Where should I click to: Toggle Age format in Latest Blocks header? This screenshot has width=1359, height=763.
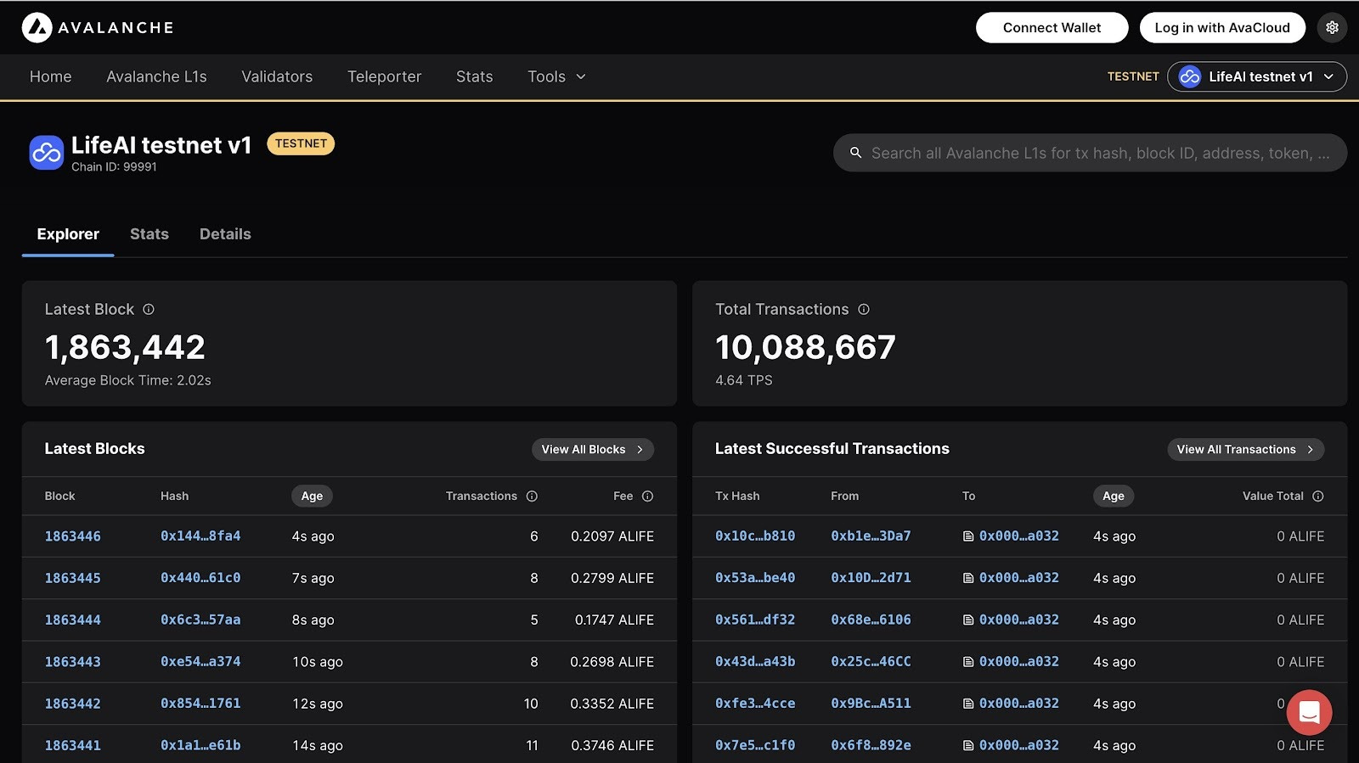click(x=312, y=497)
